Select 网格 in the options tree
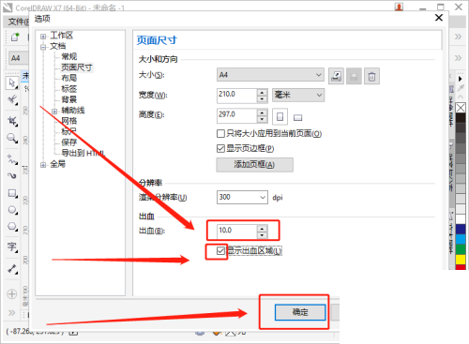 point(69,121)
